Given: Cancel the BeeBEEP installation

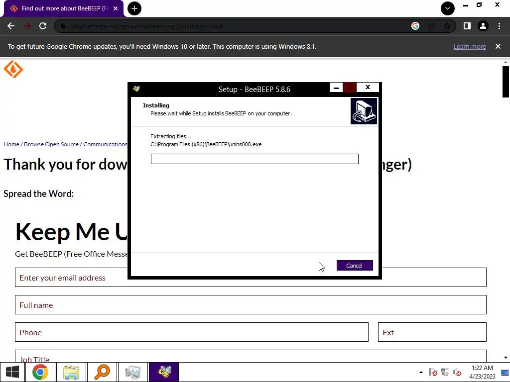Looking at the screenshot, I should (x=355, y=266).
